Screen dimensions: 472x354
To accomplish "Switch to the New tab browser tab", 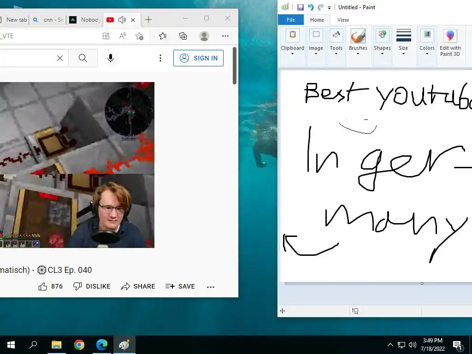I will click(x=14, y=20).
